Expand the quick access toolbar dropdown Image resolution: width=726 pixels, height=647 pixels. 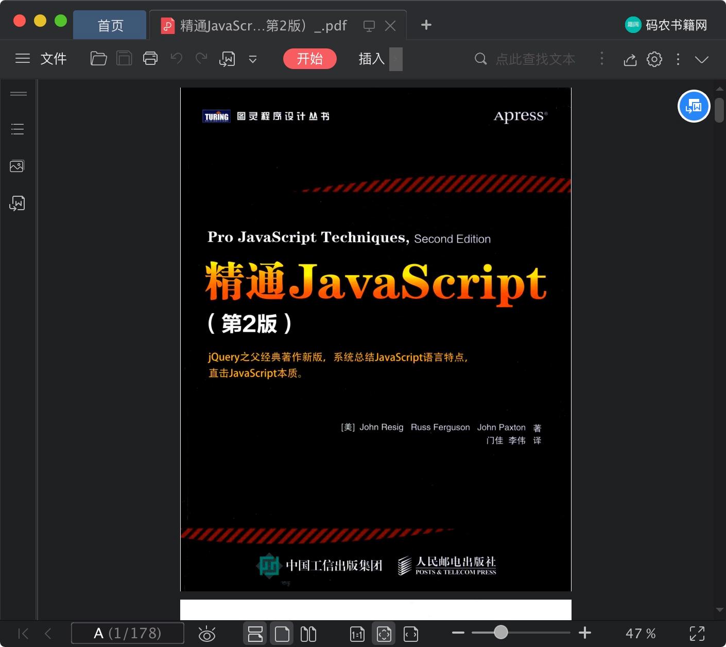pos(253,59)
